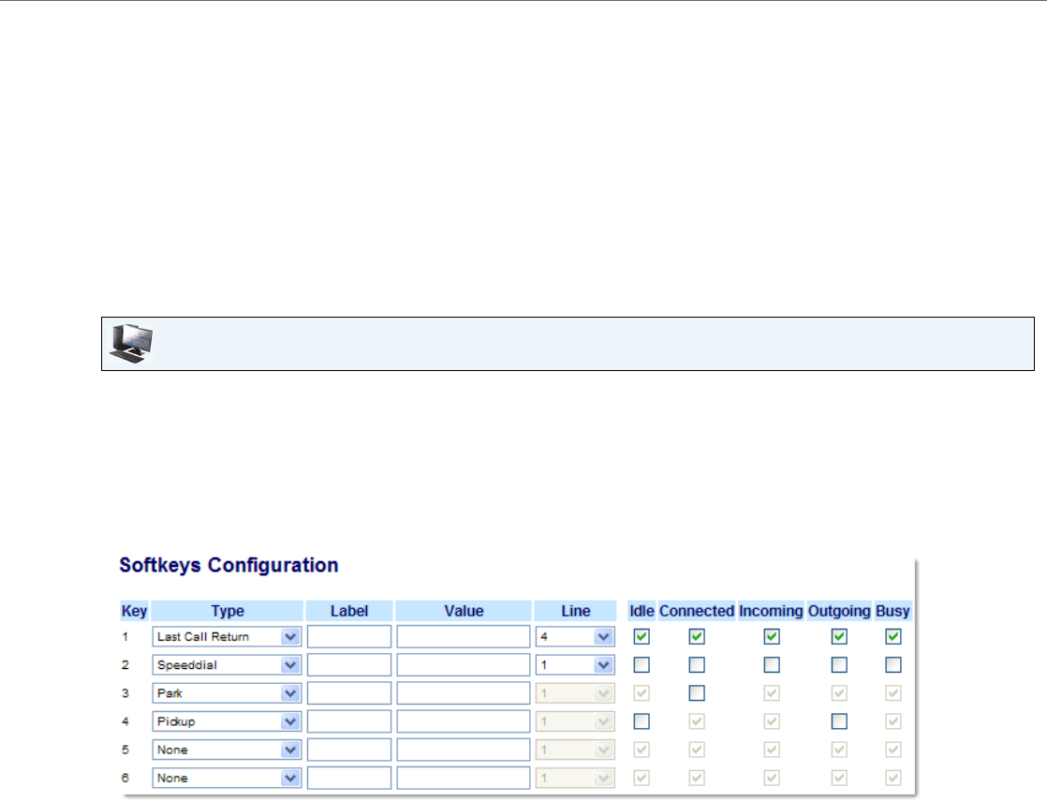Click Label field for Park key
1047x802 pixels.
[x=349, y=693]
